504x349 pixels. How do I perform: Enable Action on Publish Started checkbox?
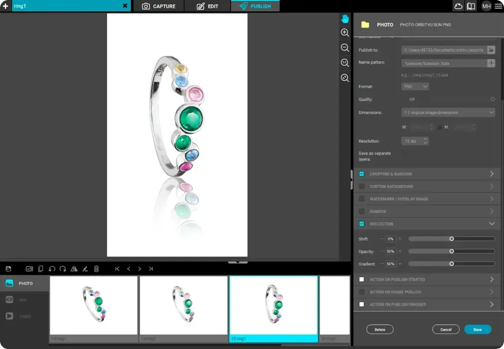coord(362,279)
